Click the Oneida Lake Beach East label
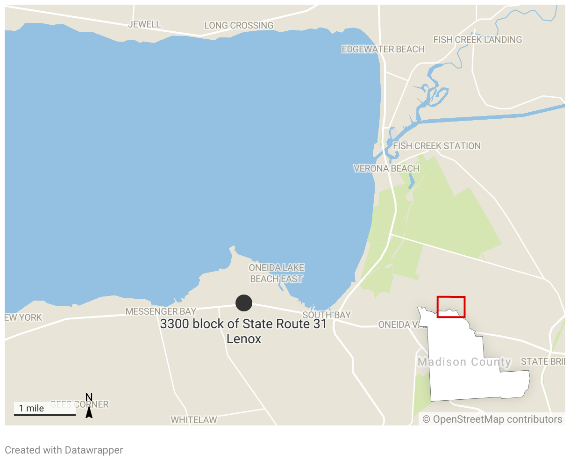This screenshot has height=461, width=570. [277, 273]
